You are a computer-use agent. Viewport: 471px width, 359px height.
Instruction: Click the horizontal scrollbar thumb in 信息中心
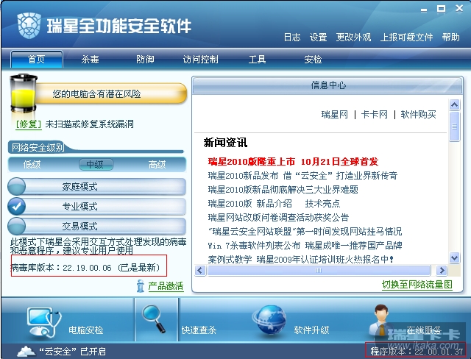click(x=319, y=271)
